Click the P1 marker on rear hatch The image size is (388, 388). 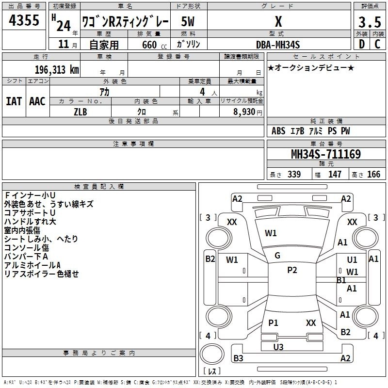[273, 323]
